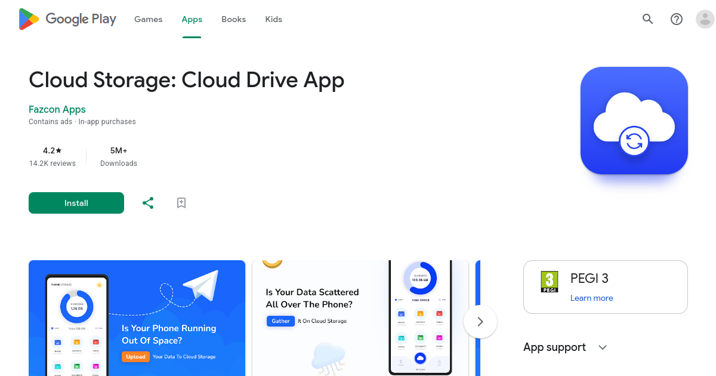
Task: Open the Kids tab
Action: 274,19
